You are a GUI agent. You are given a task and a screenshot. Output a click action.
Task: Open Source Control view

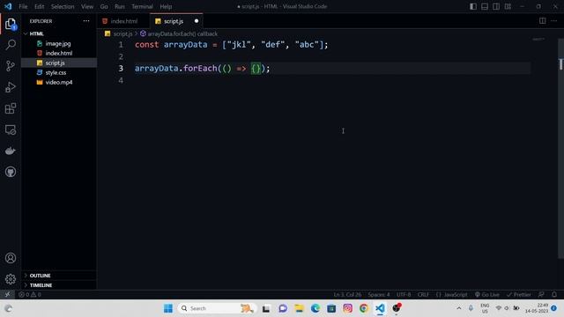tap(11, 66)
